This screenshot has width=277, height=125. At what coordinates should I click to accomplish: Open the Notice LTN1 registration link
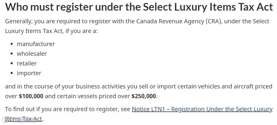pyautogui.click(x=202, y=109)
